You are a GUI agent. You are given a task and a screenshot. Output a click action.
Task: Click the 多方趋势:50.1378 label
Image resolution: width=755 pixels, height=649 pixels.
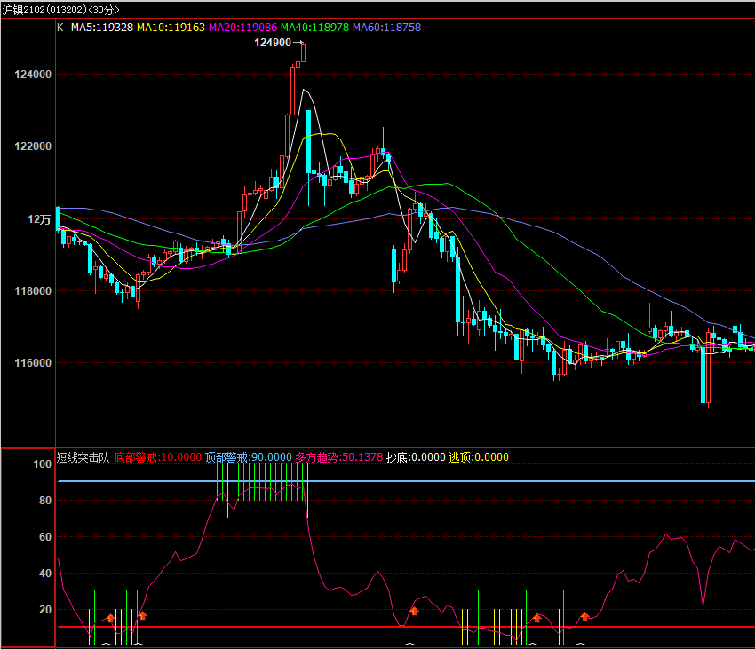(x=339, y=457)
